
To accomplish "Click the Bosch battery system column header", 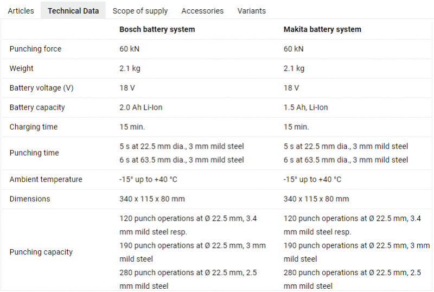I will point(157,29).
